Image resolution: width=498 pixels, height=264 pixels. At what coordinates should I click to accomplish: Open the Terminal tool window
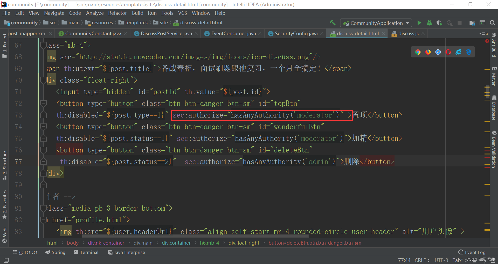[86, 252]
